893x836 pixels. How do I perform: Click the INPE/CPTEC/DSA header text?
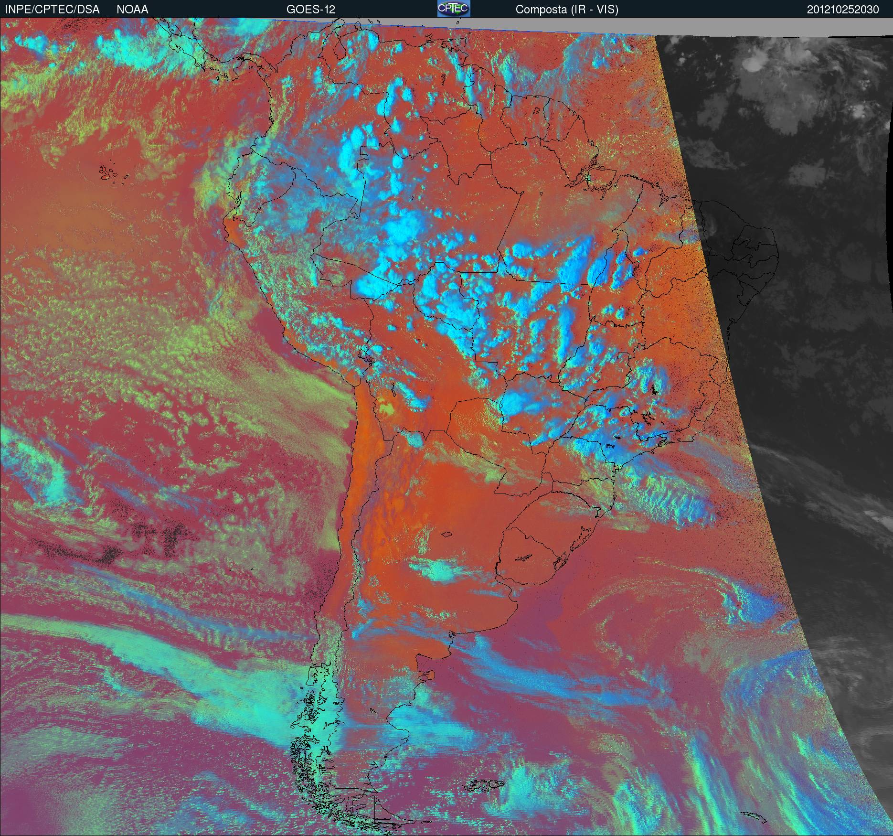click(52, 10)
